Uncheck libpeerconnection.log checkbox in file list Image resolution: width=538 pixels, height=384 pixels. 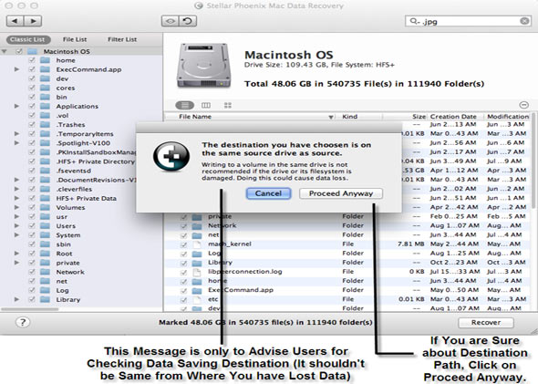click(184, 272)
